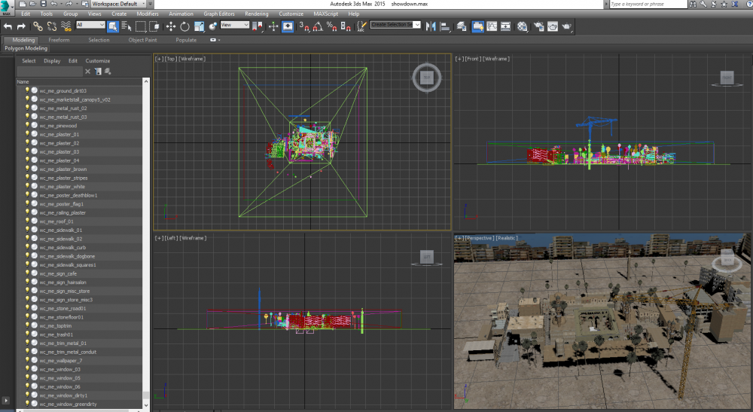The height and width of the screenshot is (412, 753).
Task: Hide wc_me_plaster_brown using its light bulb
Action: 27,169
